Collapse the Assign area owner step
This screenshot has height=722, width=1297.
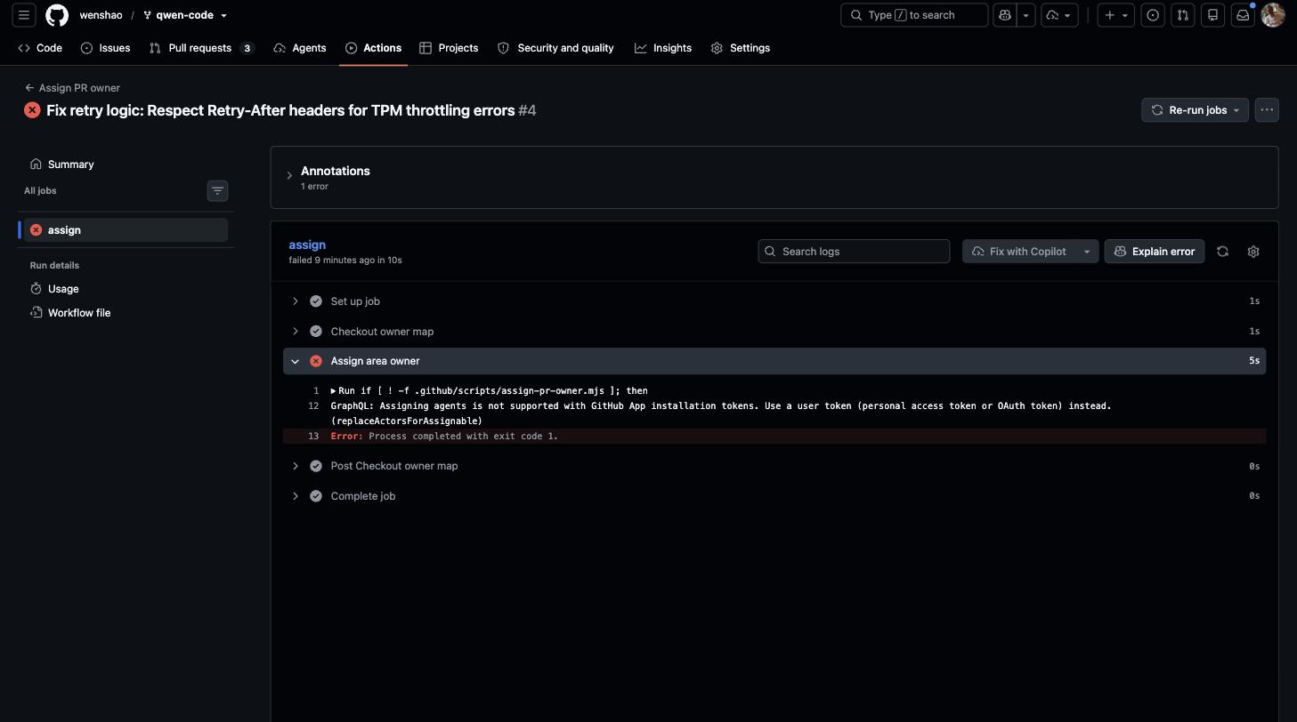774,361
